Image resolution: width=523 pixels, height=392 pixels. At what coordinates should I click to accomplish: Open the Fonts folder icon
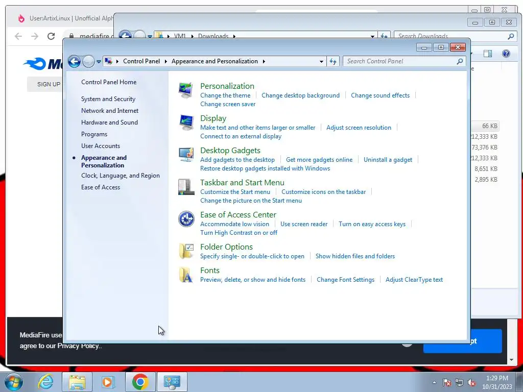[186, 275]
